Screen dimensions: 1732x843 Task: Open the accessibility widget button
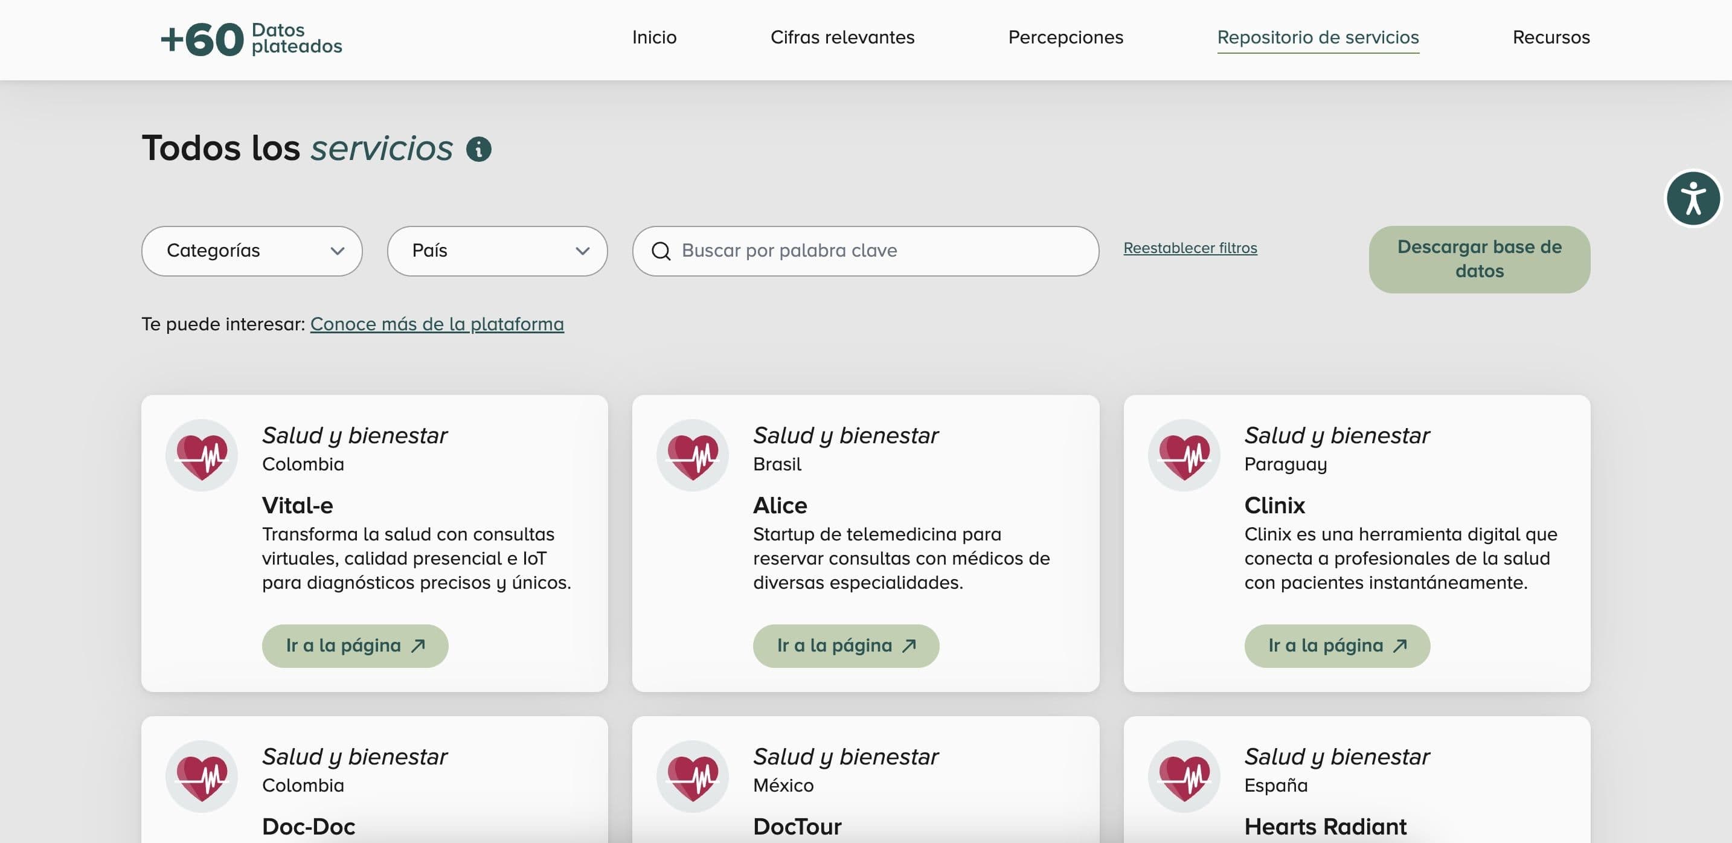(1693, 198)
